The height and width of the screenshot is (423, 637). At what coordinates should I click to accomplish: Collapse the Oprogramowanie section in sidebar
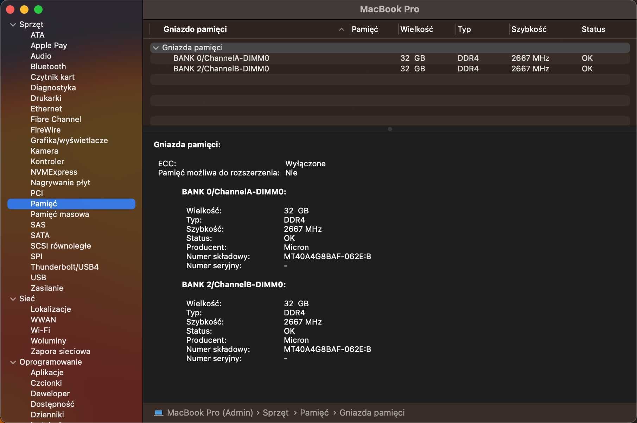point(13,362)
